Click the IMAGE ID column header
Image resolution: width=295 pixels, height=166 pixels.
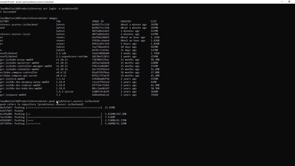tap(98, 22)
